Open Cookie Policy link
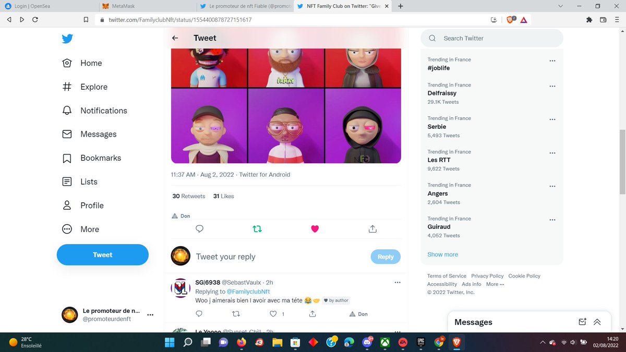The image size is (626, 352). click(x=524, y=276)
